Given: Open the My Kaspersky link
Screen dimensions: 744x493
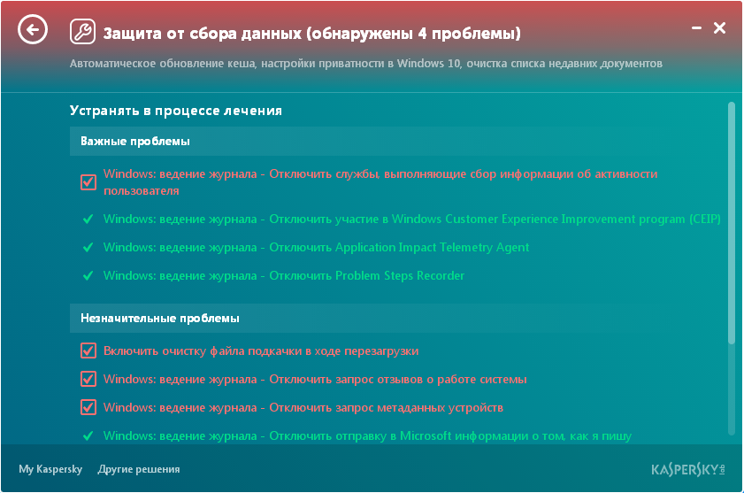Looking at the screenshot, I should coord(50,469).
